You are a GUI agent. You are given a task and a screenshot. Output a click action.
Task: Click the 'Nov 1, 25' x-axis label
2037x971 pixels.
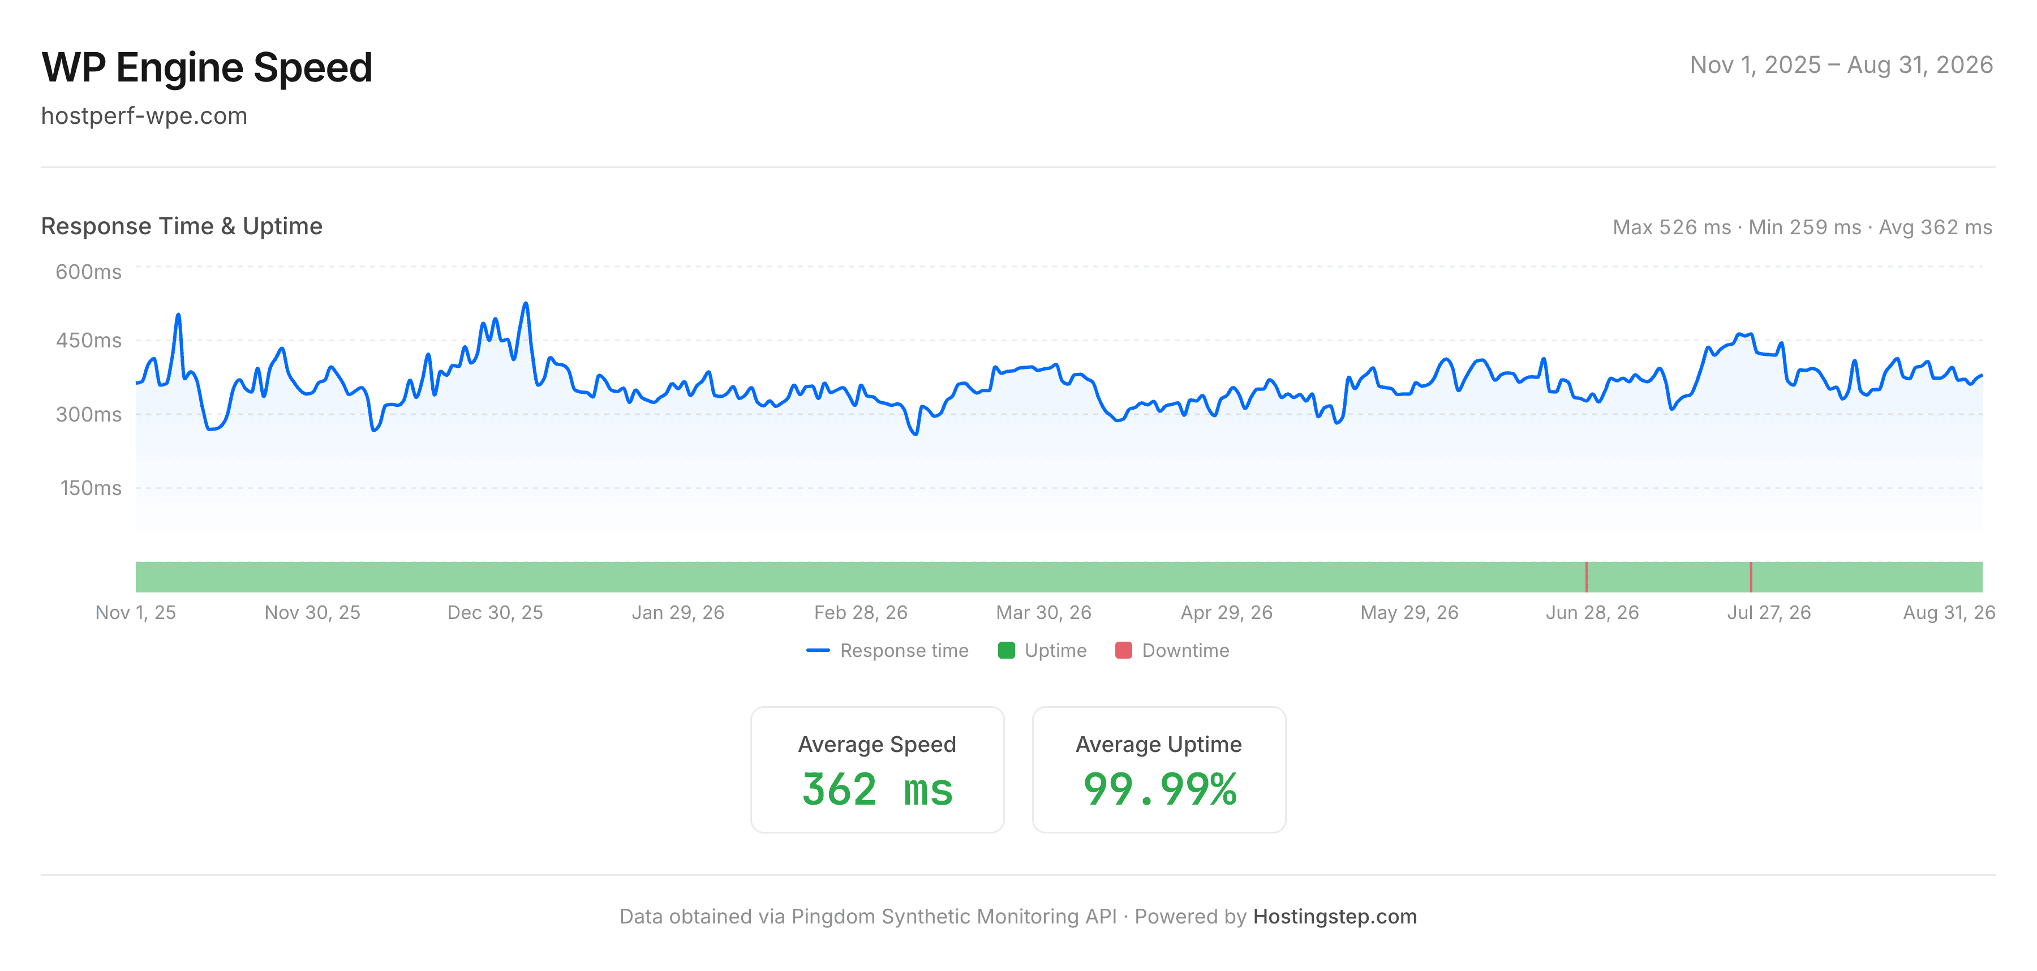(x=136, y=613)
